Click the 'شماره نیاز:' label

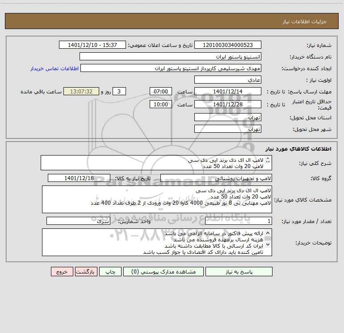319,45
